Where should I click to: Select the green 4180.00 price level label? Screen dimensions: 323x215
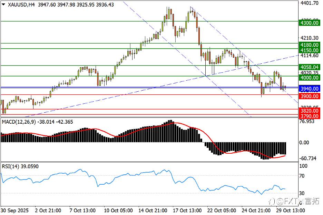310,45
